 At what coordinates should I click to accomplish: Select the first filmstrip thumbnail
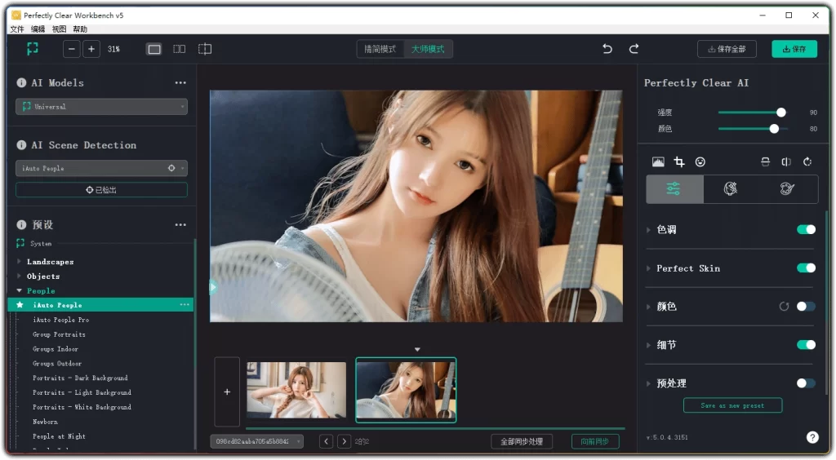click(296, 390)
